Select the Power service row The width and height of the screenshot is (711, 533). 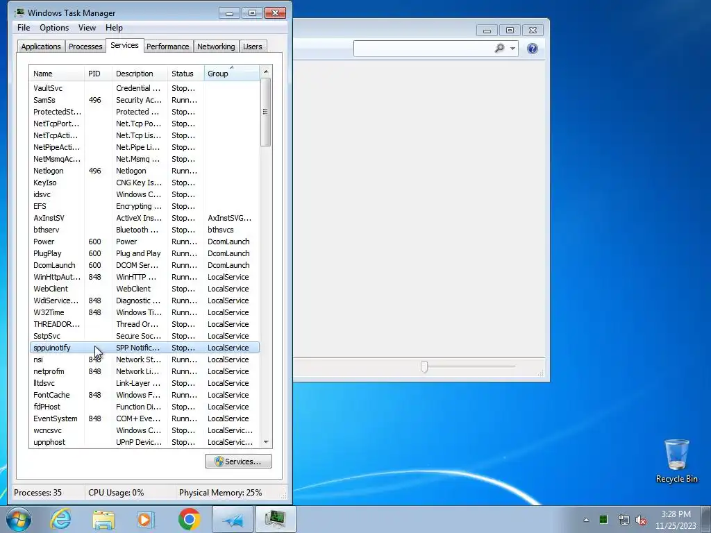144,241
